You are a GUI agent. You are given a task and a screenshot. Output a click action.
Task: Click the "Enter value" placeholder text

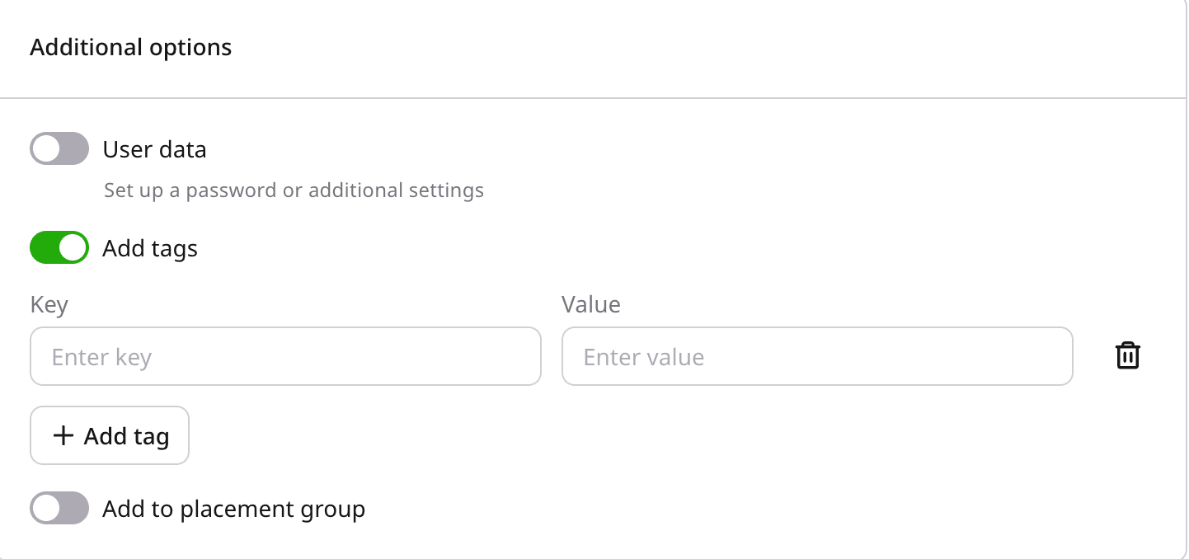(643, 358)
